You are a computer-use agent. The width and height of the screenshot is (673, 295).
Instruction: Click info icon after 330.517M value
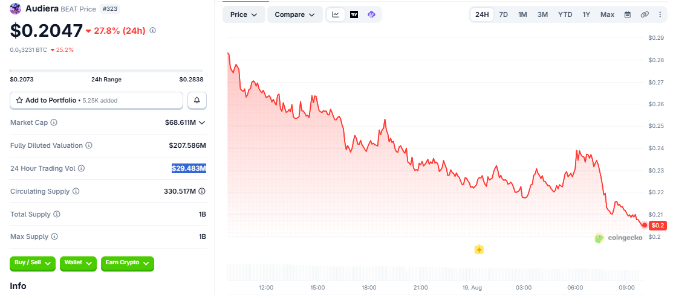(x=202, y=191)
